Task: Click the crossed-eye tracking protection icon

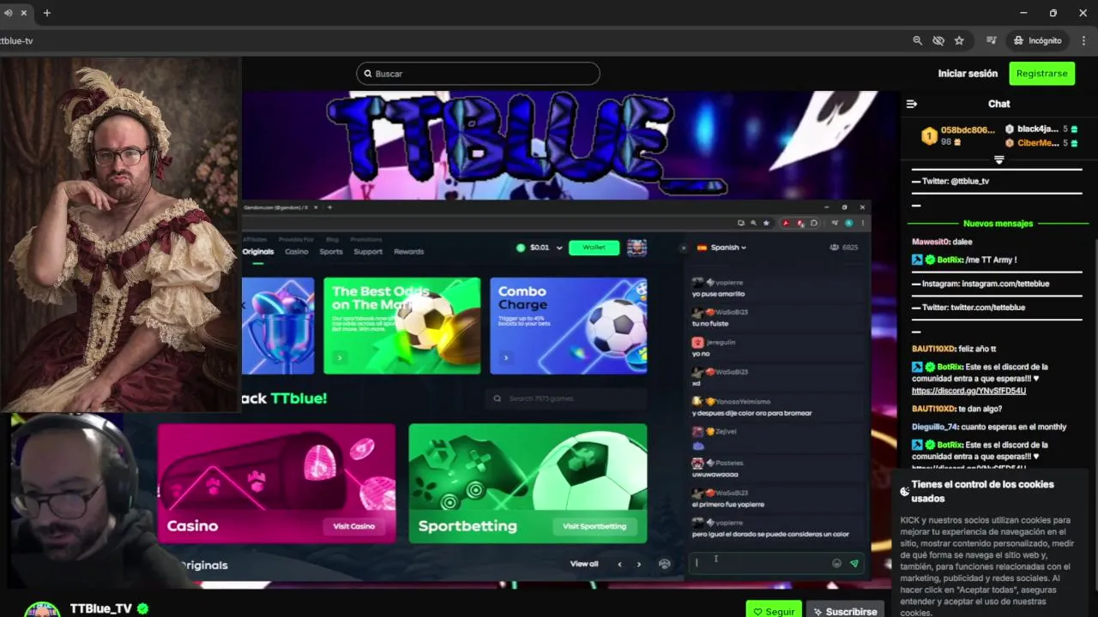Action: (x=938, y=40)
